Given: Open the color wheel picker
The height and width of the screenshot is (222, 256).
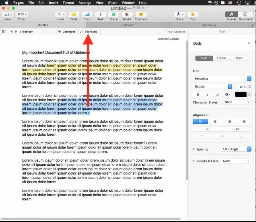Looking at the screenshot, I should (249, 94).
